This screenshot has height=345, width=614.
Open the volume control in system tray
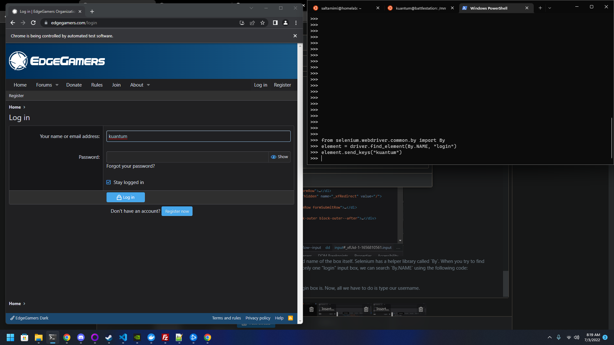pos(577,337)
